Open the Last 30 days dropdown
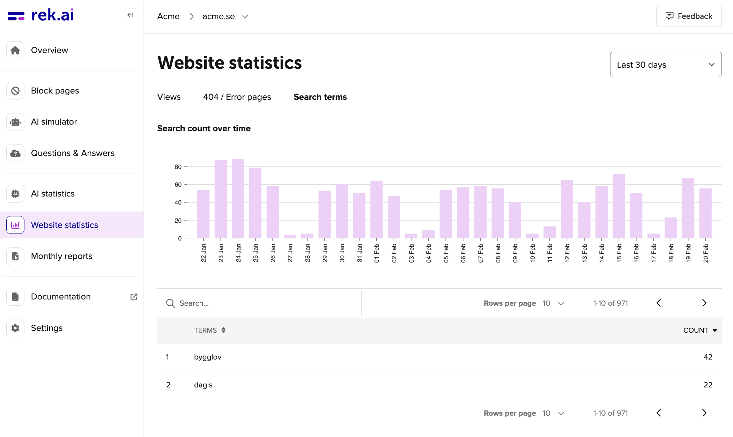 (666, 65)
